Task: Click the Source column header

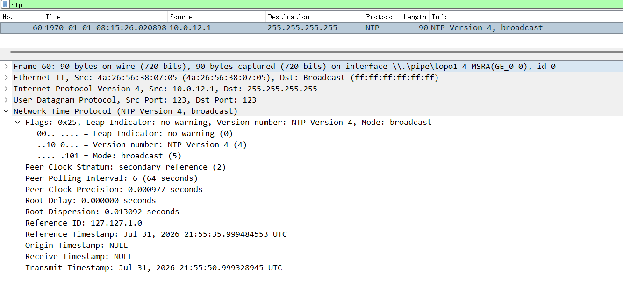Action: tap(217, 17)
